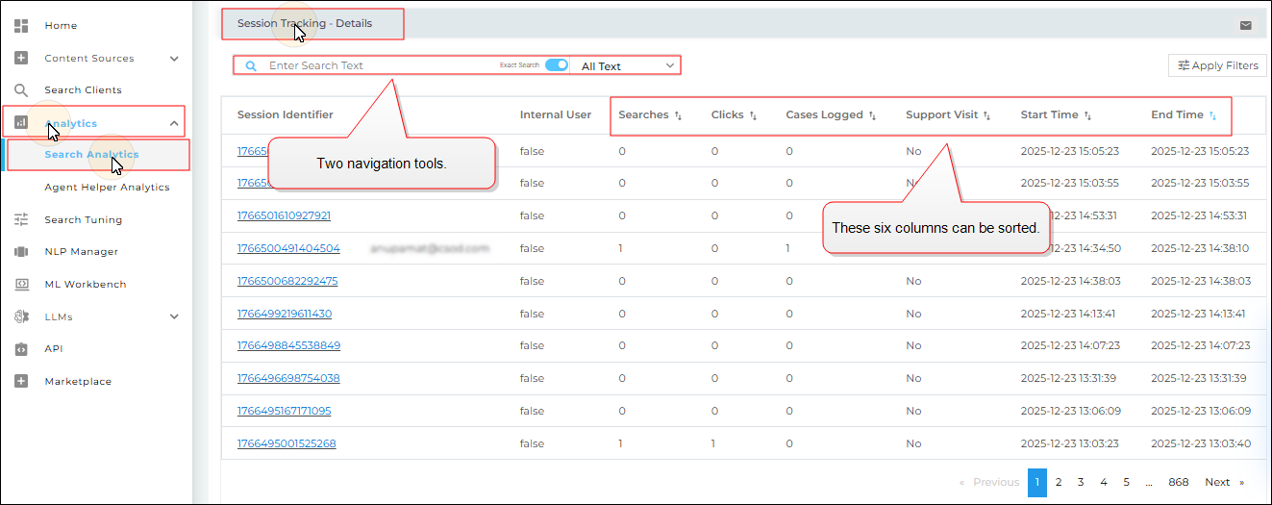Viewport: 1272px width, 505px height.
Task: Click the NLP Manager icon
Action: [21, 252]
